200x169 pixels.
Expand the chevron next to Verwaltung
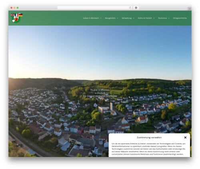134,18
